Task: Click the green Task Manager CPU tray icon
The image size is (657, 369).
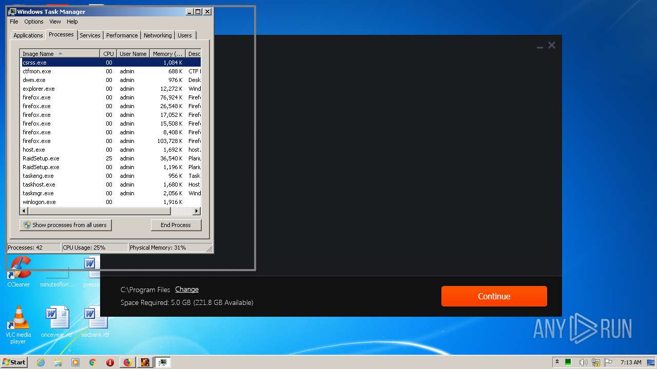Action: click(568, 362)
